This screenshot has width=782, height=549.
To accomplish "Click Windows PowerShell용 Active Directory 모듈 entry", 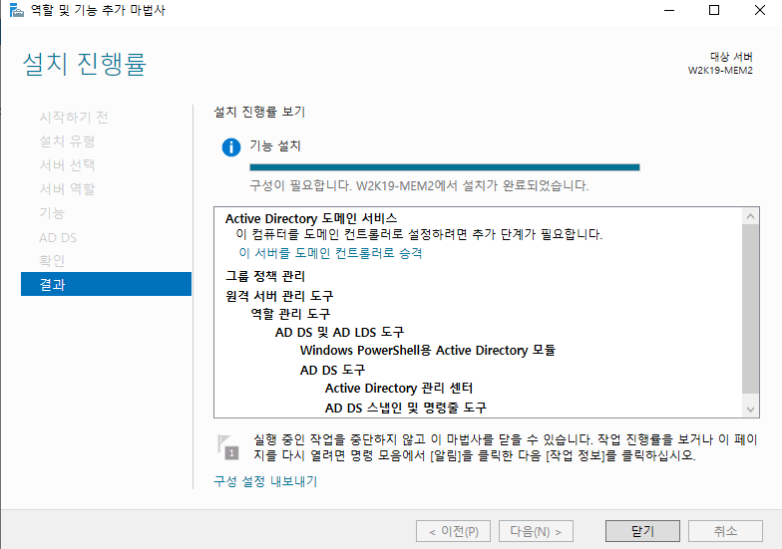I will coord(428,351).
